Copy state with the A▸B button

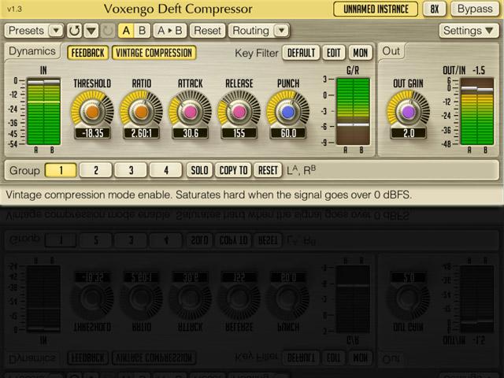[170, 31]
